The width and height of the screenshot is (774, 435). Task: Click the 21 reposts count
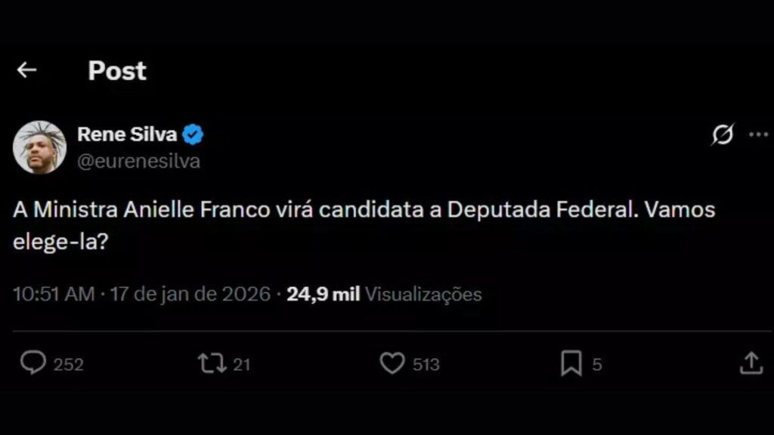click(x=241, y=365)
